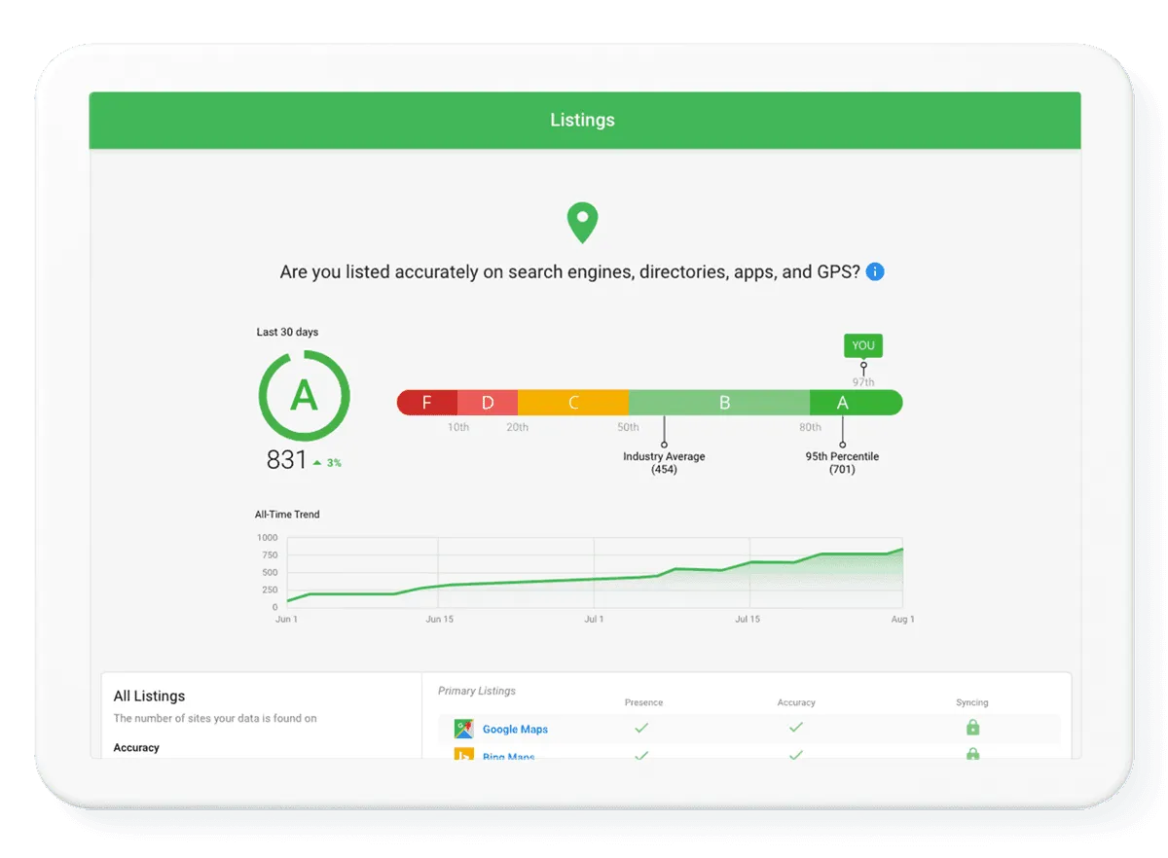Expand the YOU 97th percentile marker
1168x858 pixels.
862,345
